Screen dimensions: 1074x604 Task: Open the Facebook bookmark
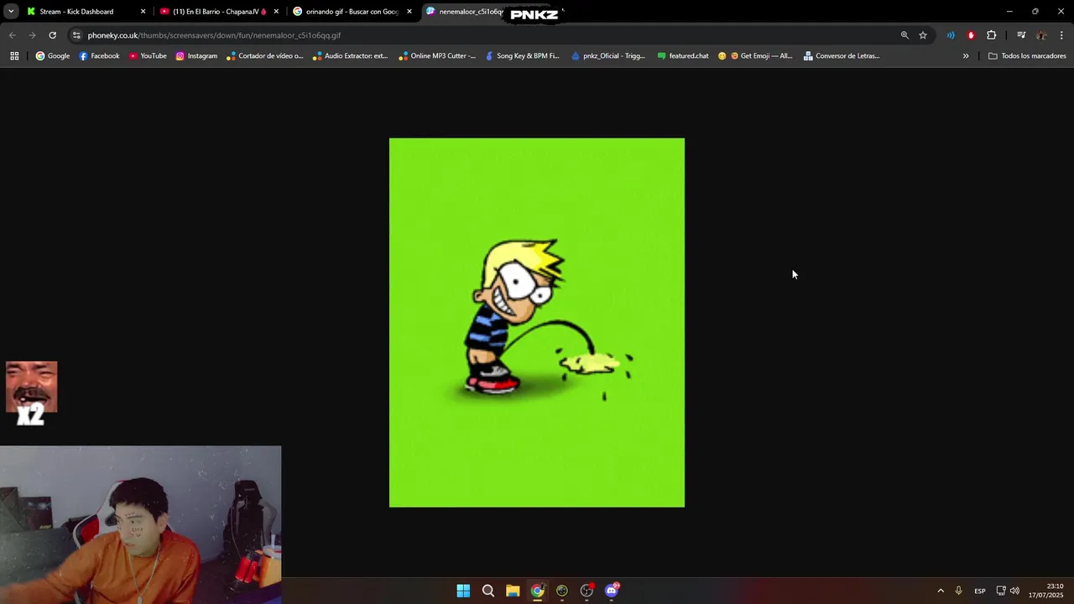(x=99, y=56)
